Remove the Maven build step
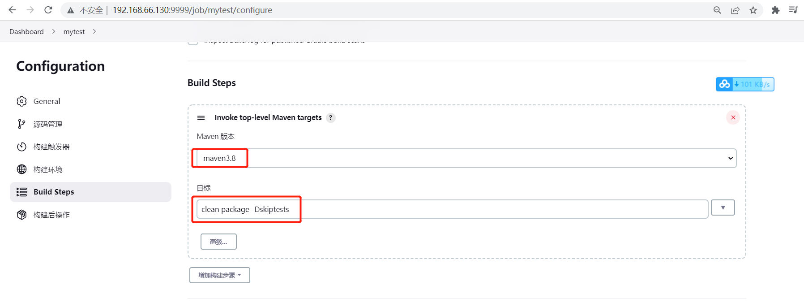This screenshot has height=307, width=804. click(733, 117)
